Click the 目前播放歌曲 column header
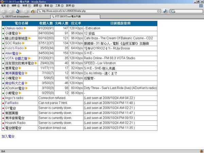 (x=120, y=23)
